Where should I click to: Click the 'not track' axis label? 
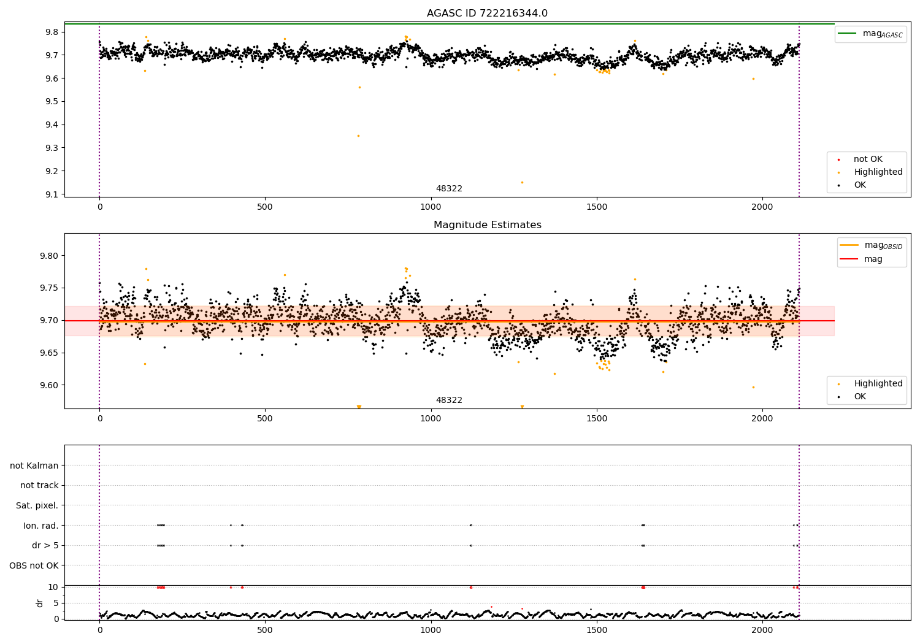[39, 486]
